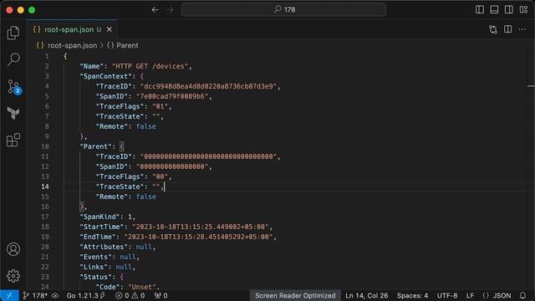Publish to cloud icon in status bar
This screenshot has height=301, width=535.
55,295
